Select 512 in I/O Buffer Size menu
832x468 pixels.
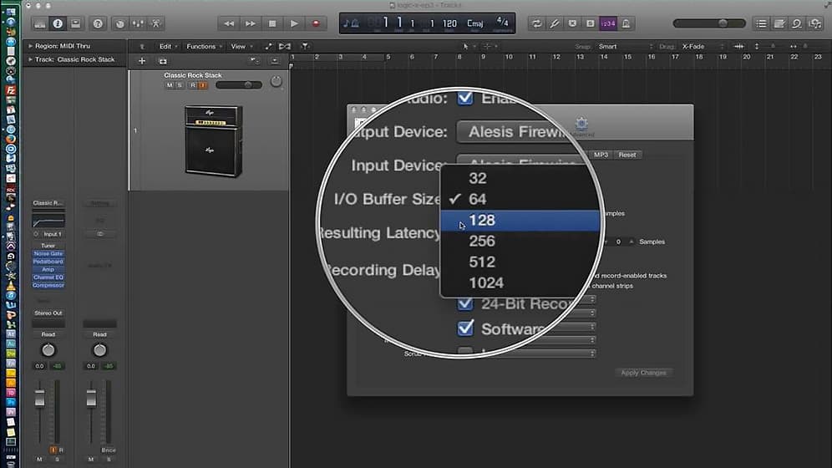tap(520, 262)
